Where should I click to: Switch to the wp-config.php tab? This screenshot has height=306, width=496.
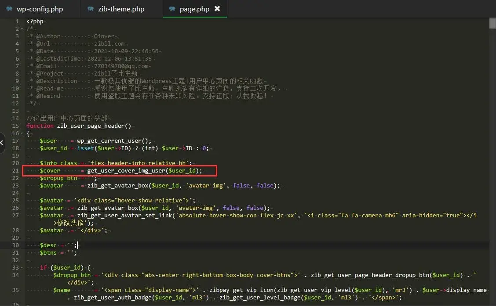click(x=40, y=9)
